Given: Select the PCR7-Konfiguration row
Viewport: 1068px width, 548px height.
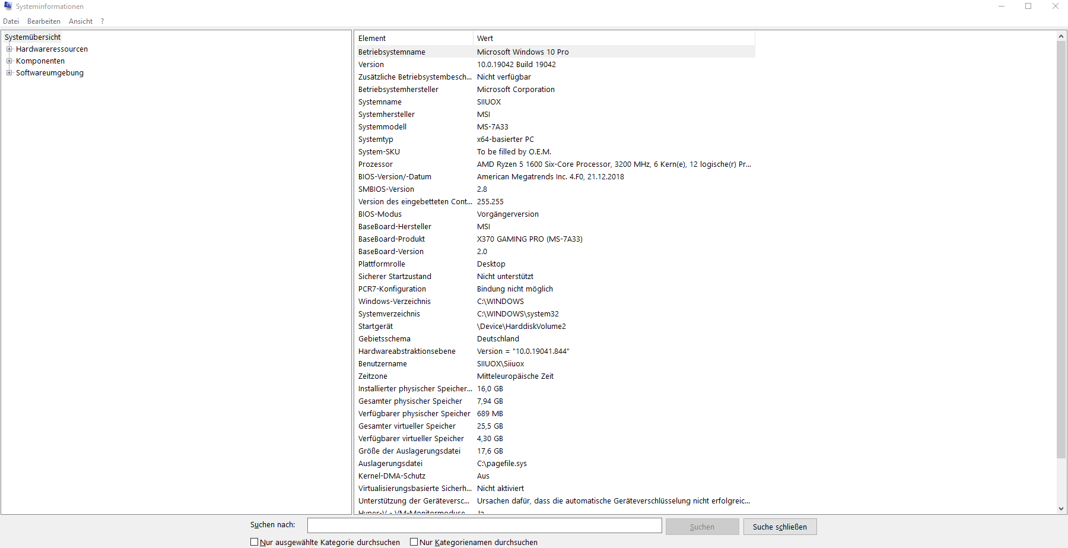Looking at the screenshot, I should pos(555,289).
